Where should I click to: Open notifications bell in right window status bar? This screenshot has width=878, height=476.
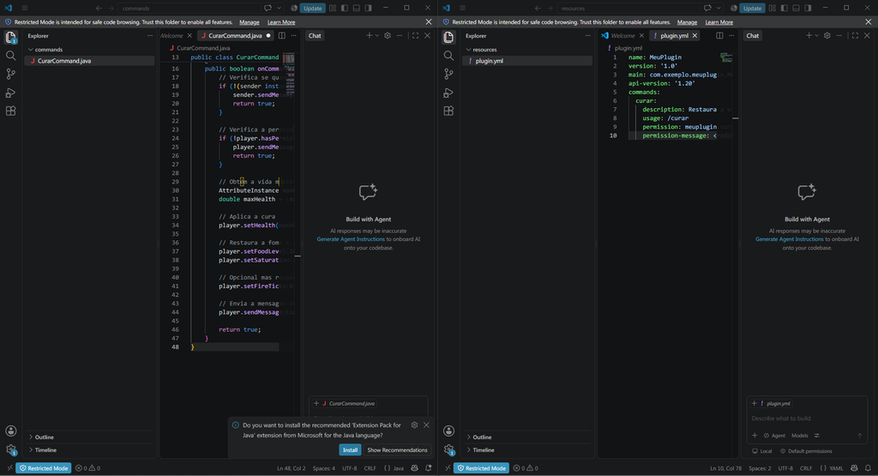[868, 468]
